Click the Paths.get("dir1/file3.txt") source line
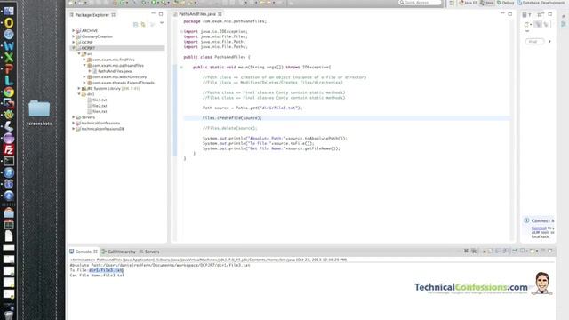569x320 pixels. click(252, 108)
